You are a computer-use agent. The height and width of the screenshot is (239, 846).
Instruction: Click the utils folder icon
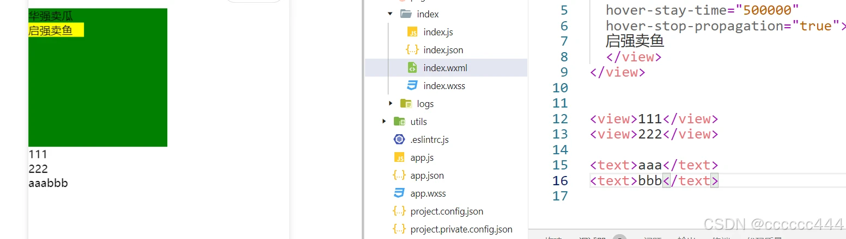[x=399, y=122]
